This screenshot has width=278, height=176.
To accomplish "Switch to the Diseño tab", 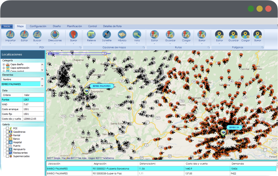I will click(57, 26).
